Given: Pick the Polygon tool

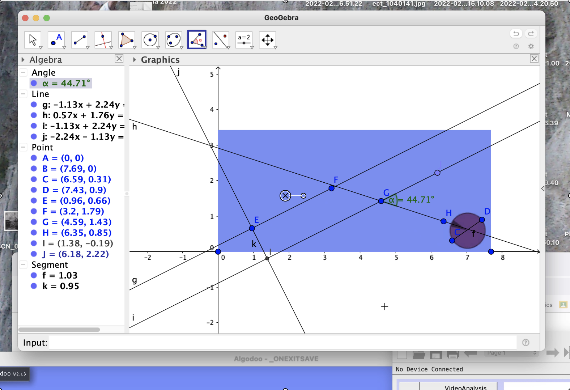Looking at the screenshot, I should (127, 40).
